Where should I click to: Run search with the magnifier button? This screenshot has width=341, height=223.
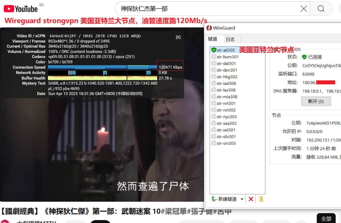pos(321,9)
